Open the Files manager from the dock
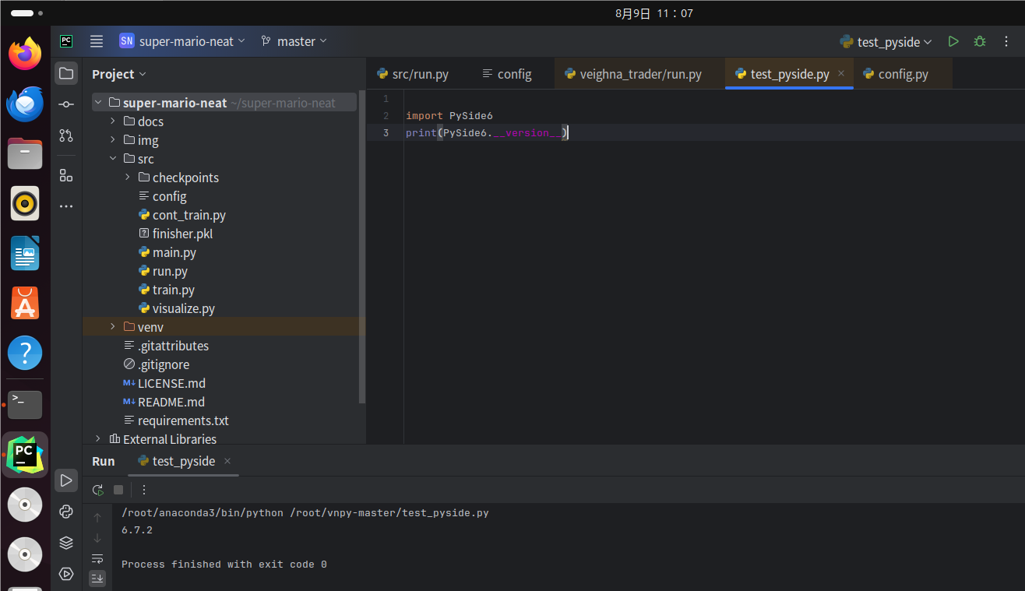 (x=25, y=153)
